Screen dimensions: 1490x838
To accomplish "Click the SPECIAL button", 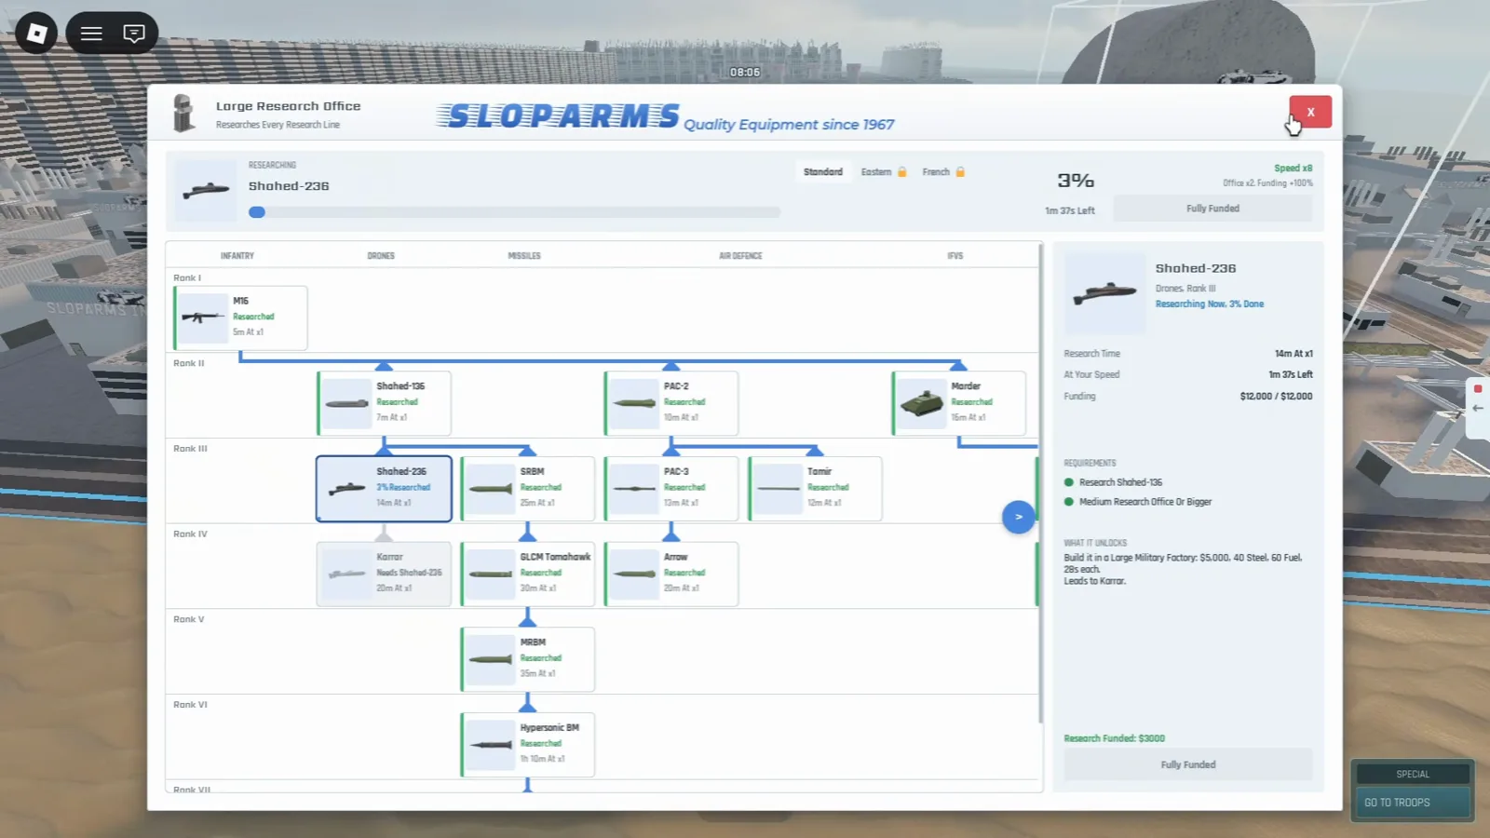I will [x=1413, y=774].
